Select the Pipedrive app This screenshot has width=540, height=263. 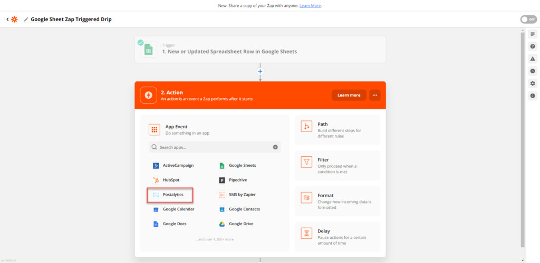point(233,180)
